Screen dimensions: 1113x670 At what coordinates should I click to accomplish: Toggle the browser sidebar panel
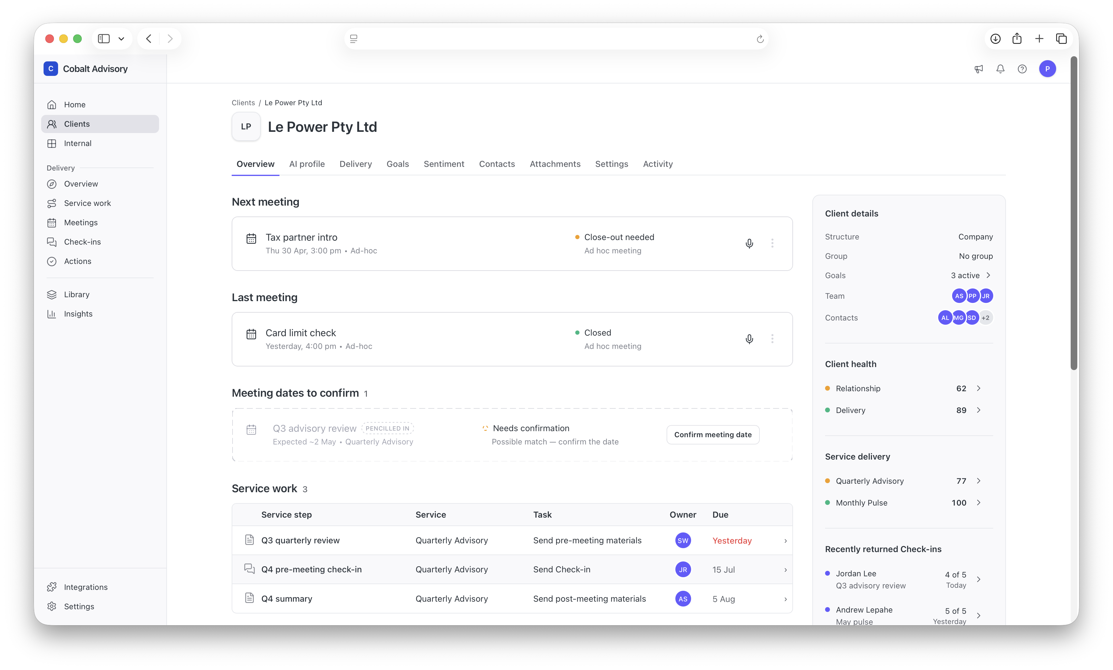104,39
